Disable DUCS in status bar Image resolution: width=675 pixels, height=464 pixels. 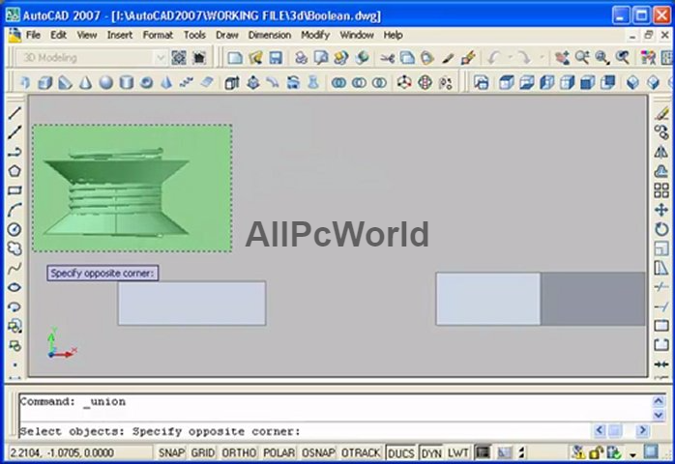(400, 453)
